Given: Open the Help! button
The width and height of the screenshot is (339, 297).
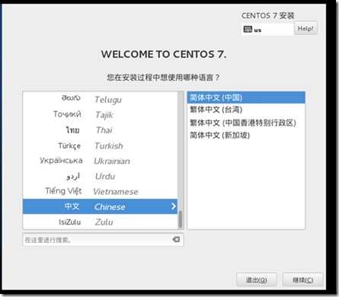Looking at the screenshot, I should [305, 28].
